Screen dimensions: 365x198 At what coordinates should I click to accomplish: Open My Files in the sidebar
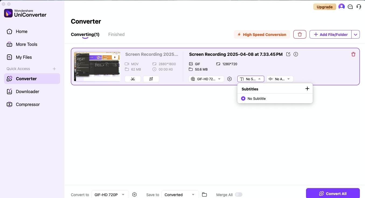[x=32, y=57]
